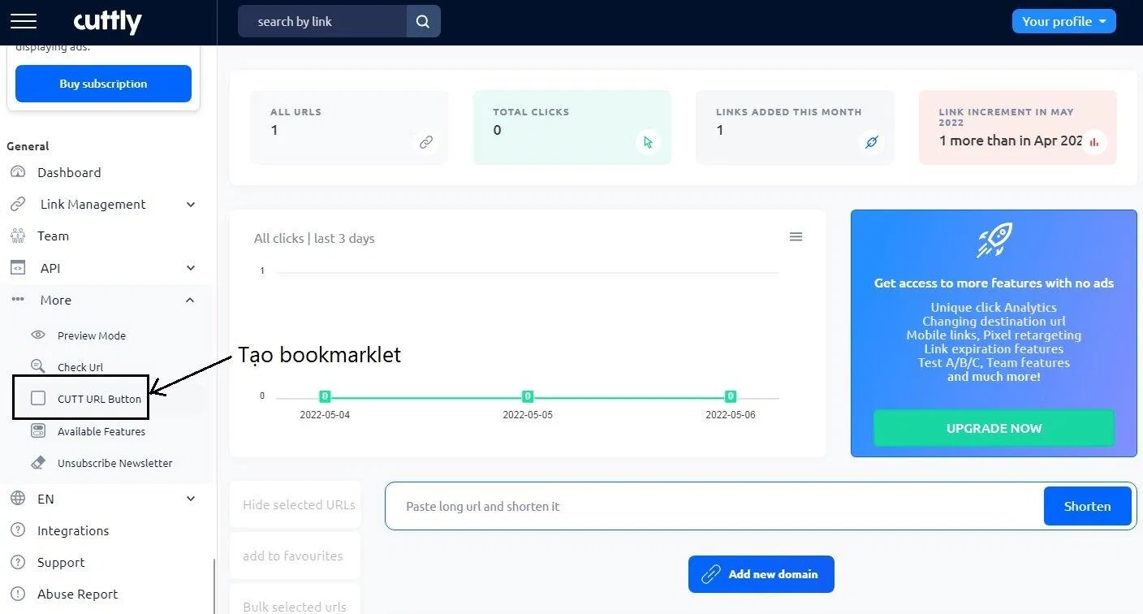Collapse the More section

pyautogui.click(x=190, y=301)
